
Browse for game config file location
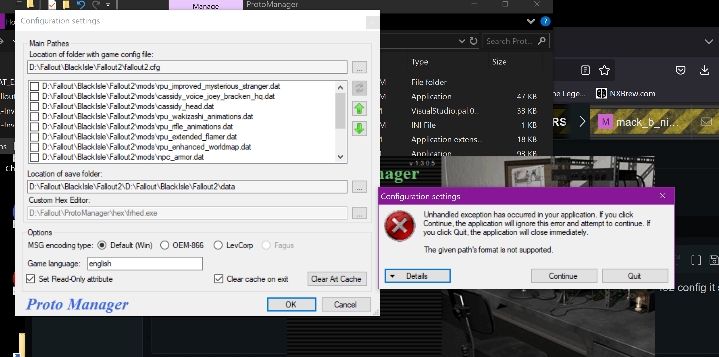[x=359, y=67]
